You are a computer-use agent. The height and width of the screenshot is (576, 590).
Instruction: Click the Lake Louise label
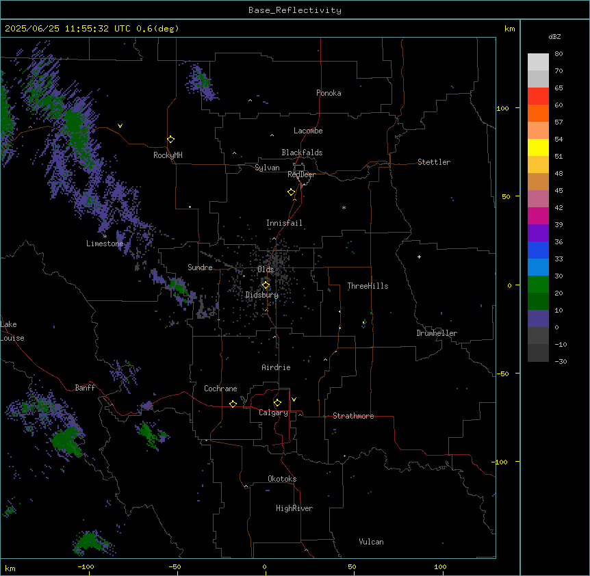pos(12,331)
